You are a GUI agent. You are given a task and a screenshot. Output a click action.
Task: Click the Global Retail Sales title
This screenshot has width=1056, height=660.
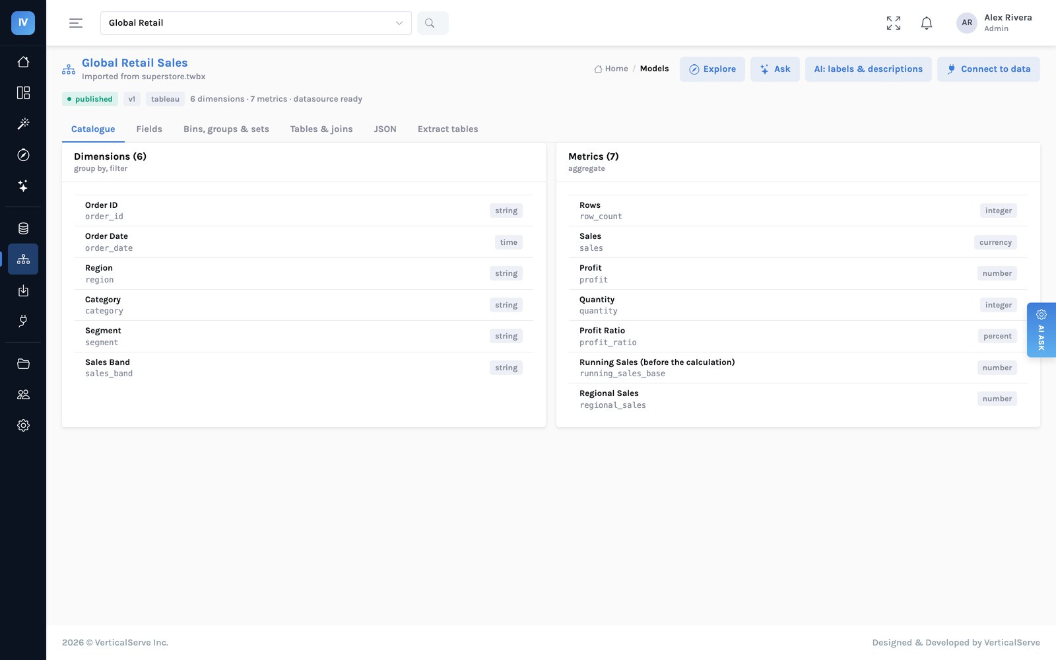(135, 63)
